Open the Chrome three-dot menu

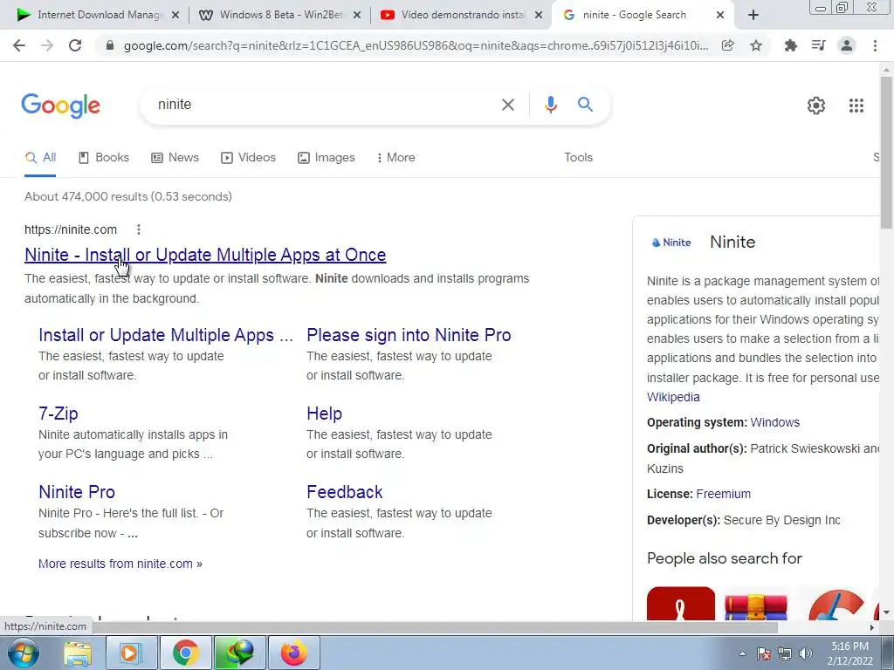tap(875, 45)
